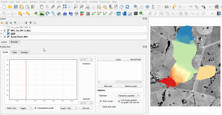Activate the terrain Profile Tool icon
The height and width of the screenshot is (115, 222).
[x=42, y=13]
